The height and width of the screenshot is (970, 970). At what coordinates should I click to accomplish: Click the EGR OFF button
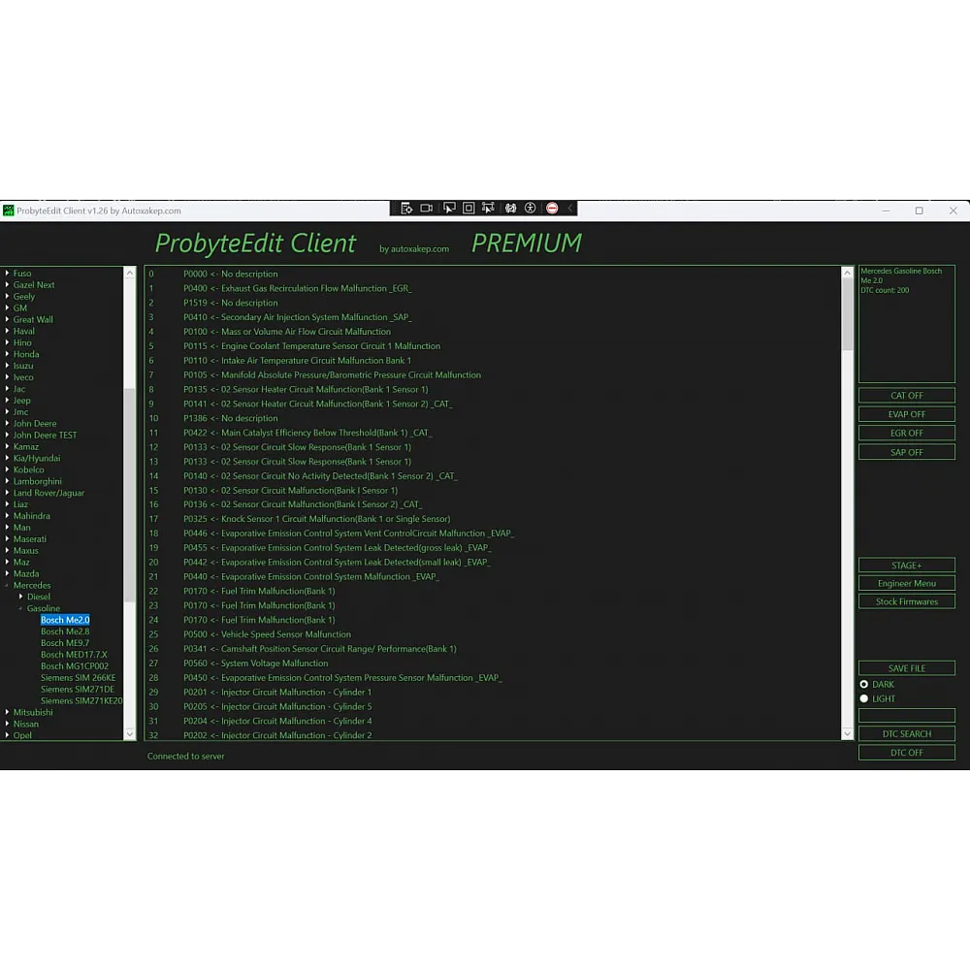tap(906, 434)
